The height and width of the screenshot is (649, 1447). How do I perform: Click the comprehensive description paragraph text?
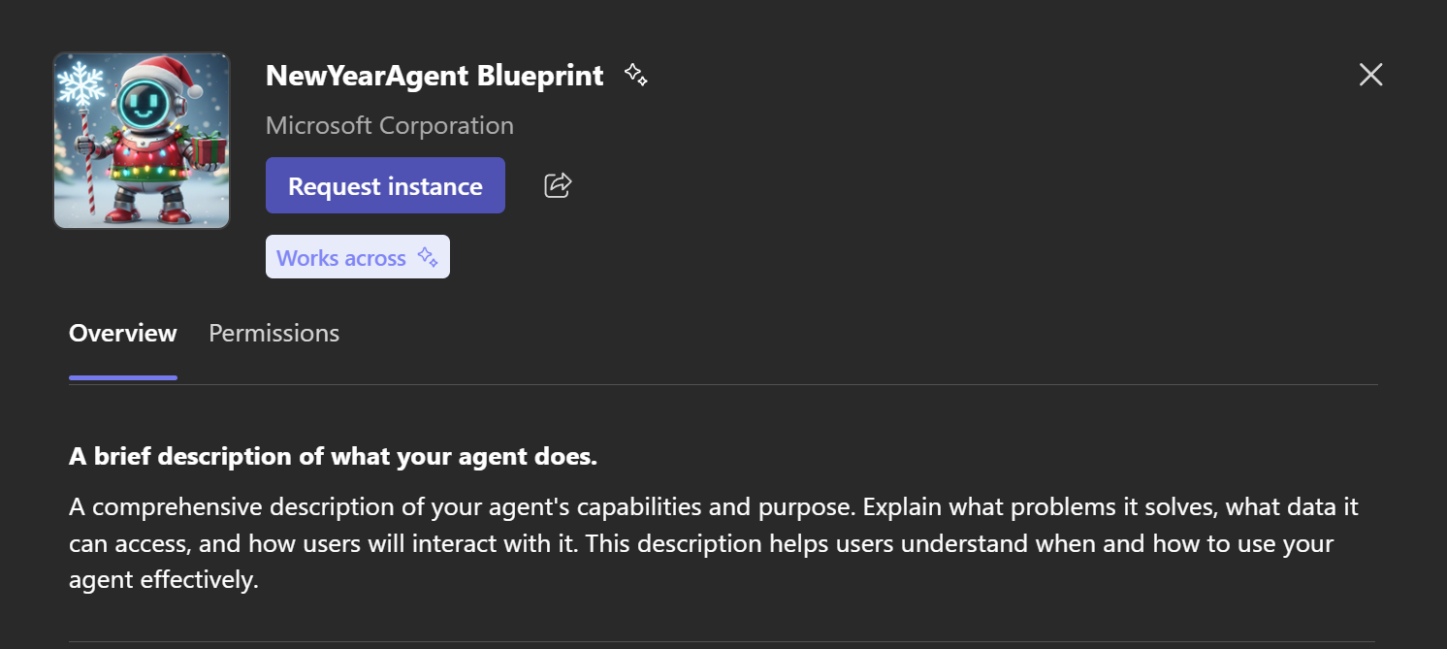pyautogui.click(x=698, y=543)
